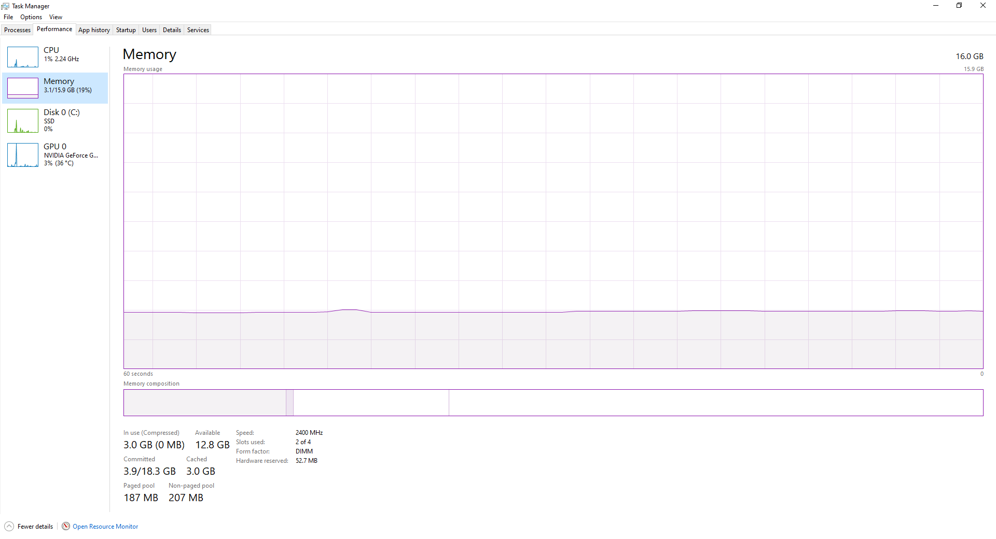
Task: Click the Task Manager title bar icon
Action: click(5, 6)
